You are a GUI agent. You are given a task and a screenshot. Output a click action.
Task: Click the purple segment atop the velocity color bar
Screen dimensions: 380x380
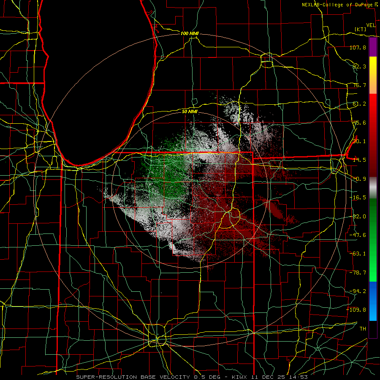point(373,47)
